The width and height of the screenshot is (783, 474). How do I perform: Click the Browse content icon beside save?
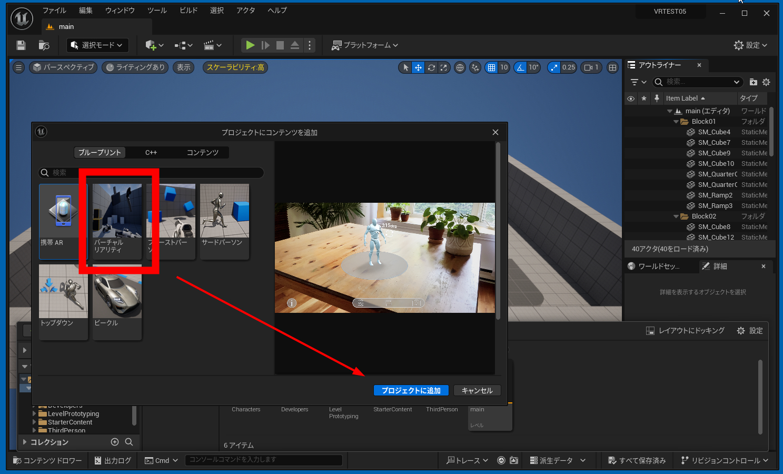click(x=44, y=45)
